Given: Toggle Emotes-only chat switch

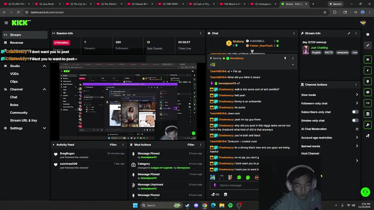Looking at the screenshot, I should coord(355,120).
